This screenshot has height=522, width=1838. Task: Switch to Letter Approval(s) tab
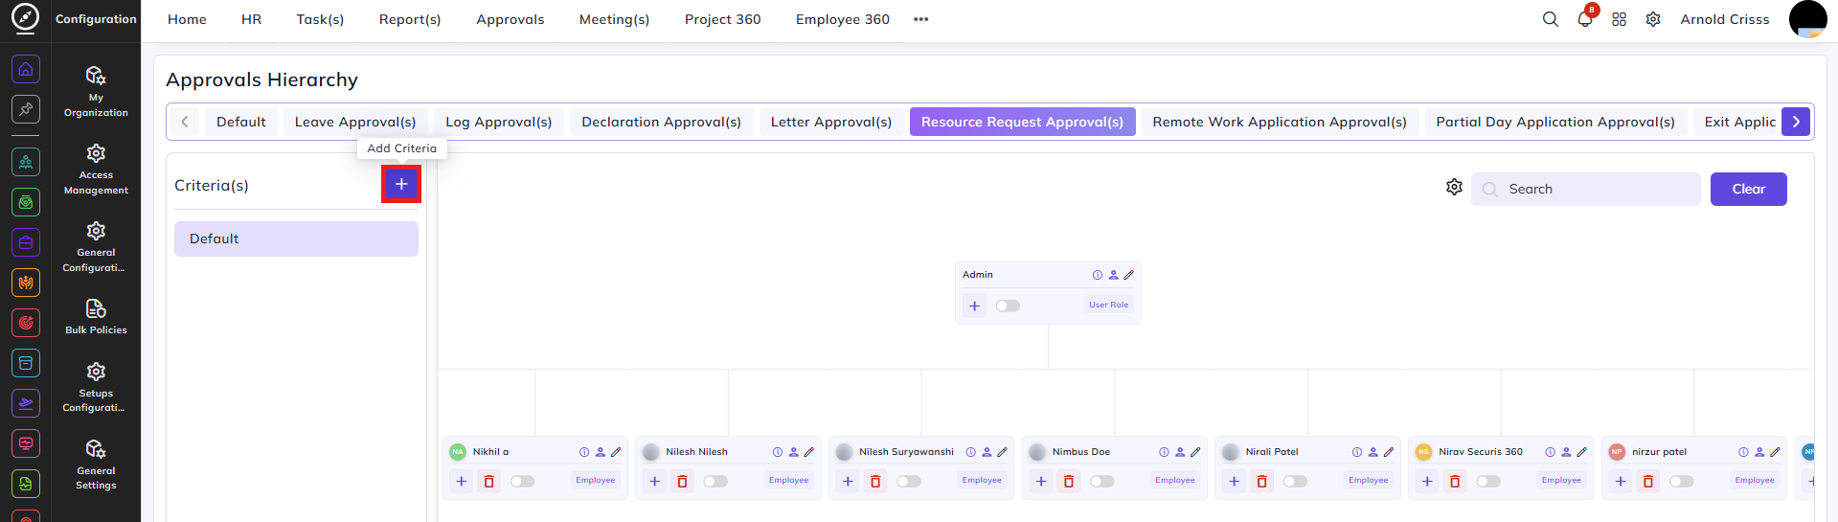[831, 122]
